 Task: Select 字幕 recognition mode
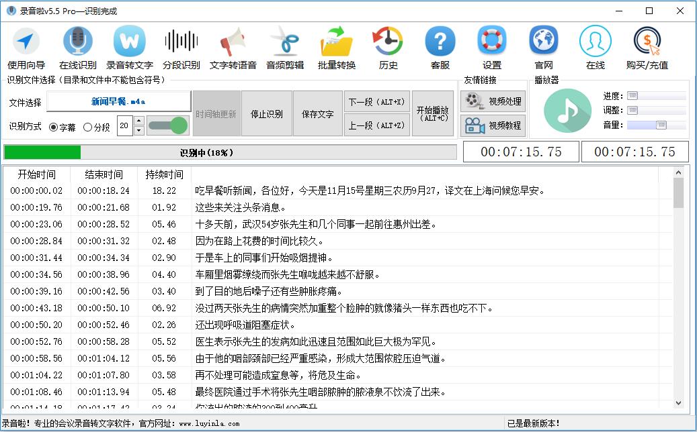tap(63, 127)
